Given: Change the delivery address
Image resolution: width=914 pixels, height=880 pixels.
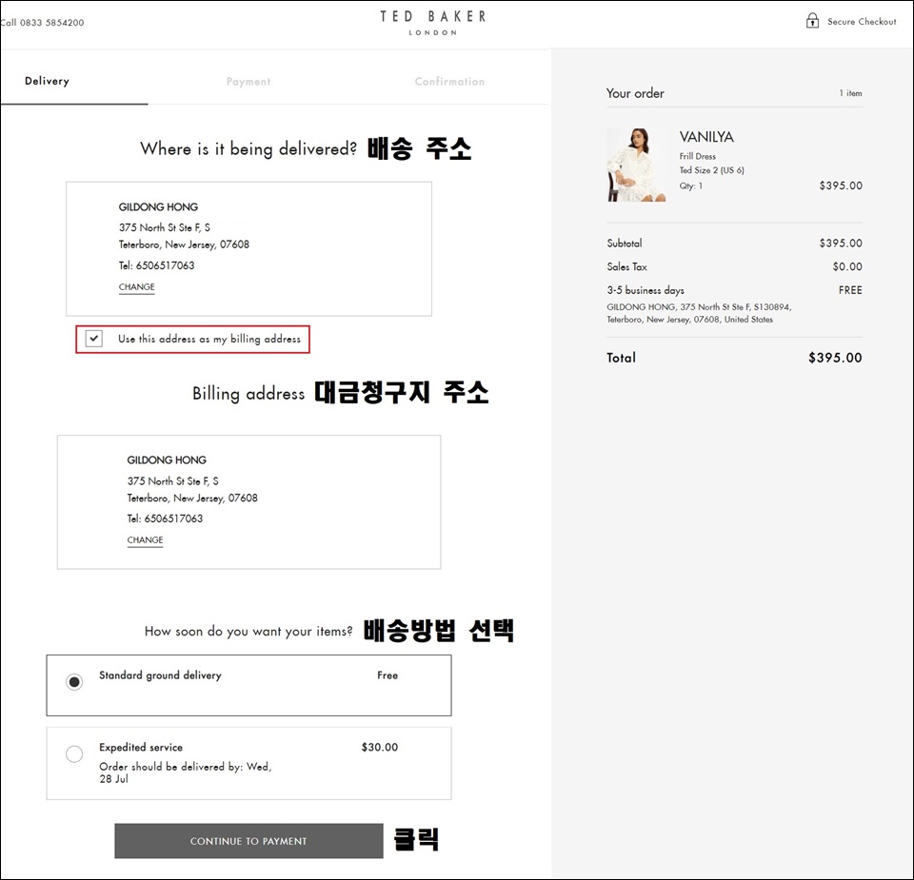Looking at the screenshot, I should coord(137,287).
